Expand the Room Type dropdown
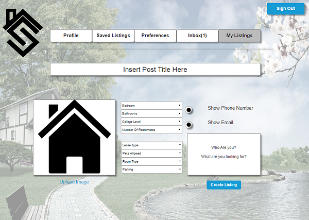The height and width of the screenshot is (220, 309). (152, 161)
